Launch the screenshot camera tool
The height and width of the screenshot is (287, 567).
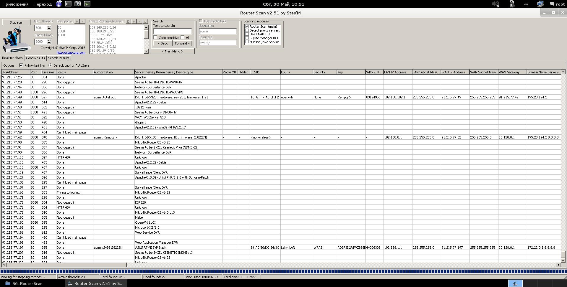point(78,4)
